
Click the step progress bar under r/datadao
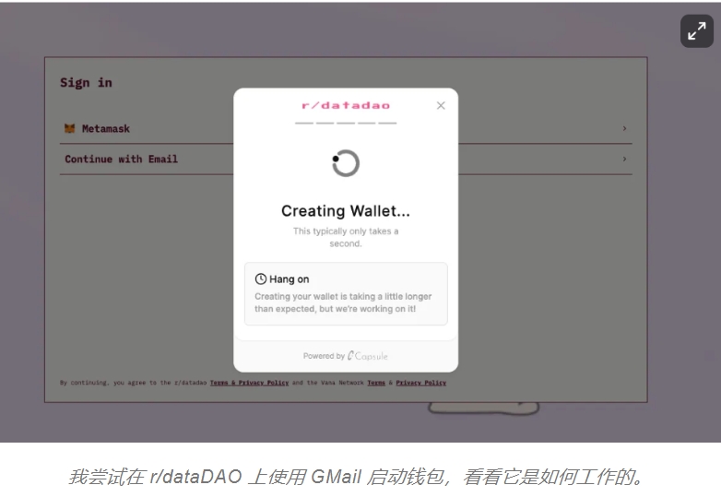[346, 124]
